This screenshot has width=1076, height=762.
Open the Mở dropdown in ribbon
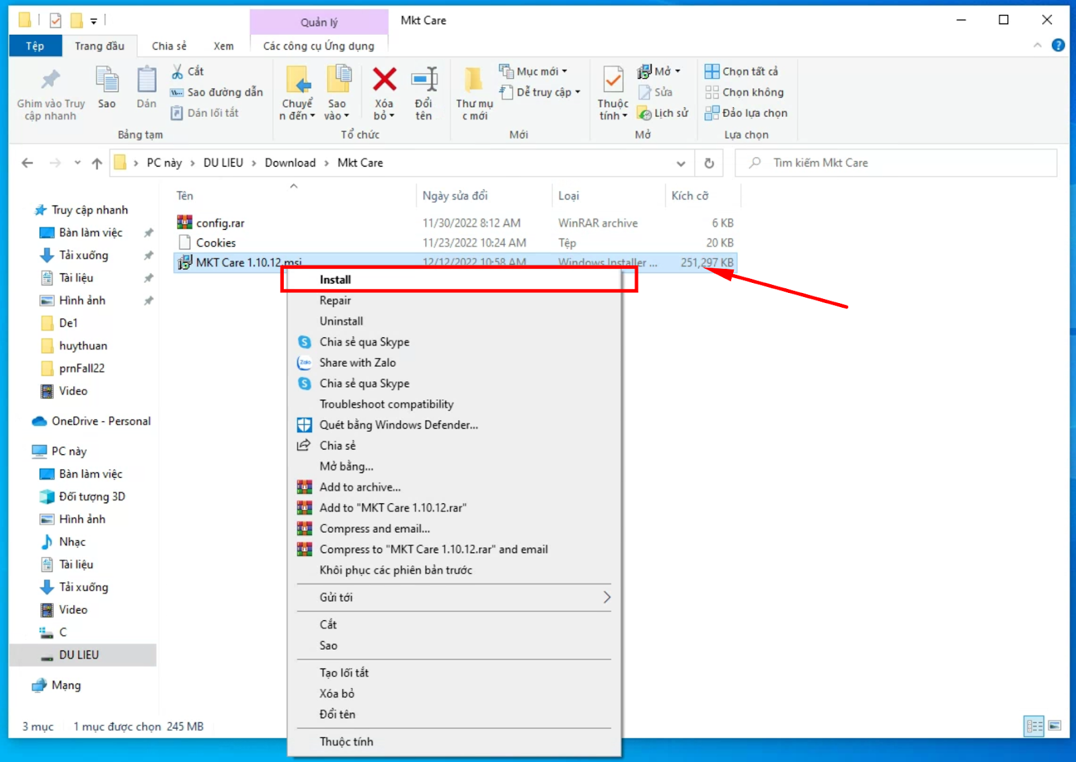[658, 71]
